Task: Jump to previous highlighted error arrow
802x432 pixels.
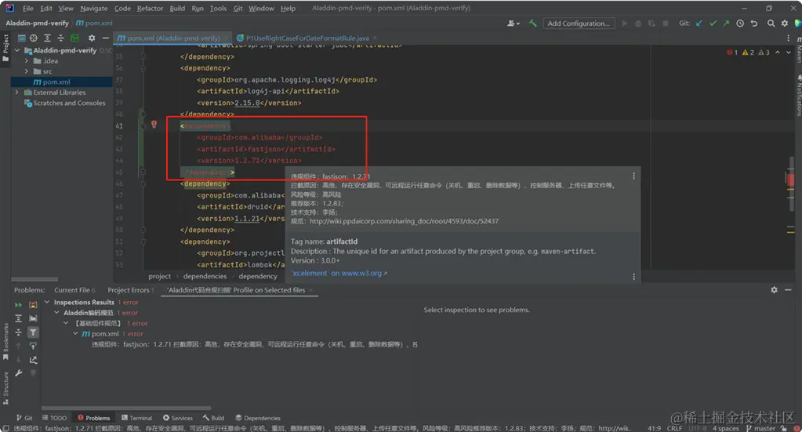Action: 778,53
